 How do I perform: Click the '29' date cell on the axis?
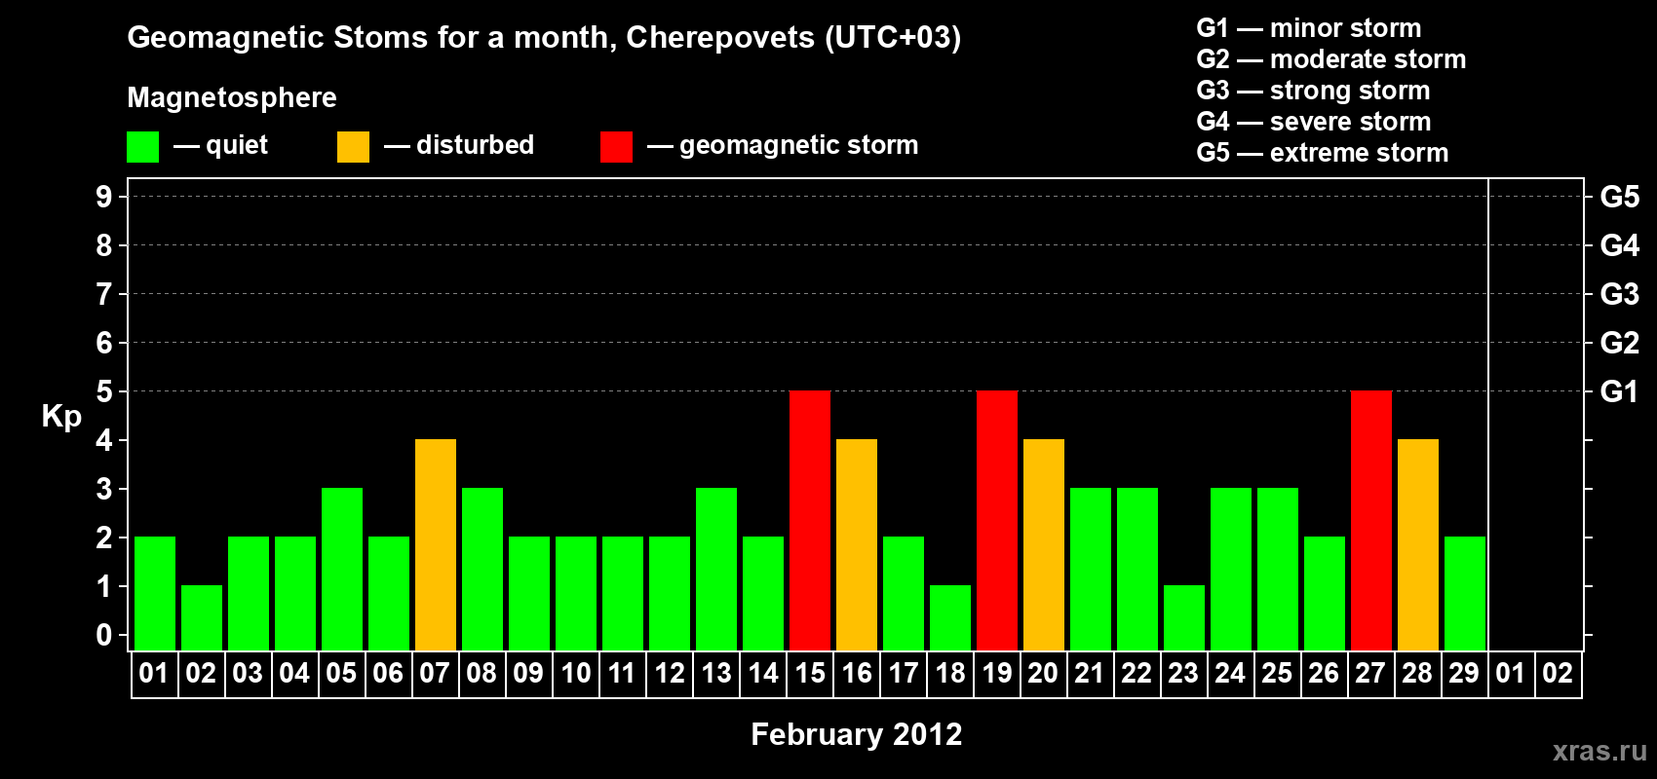1465,674
